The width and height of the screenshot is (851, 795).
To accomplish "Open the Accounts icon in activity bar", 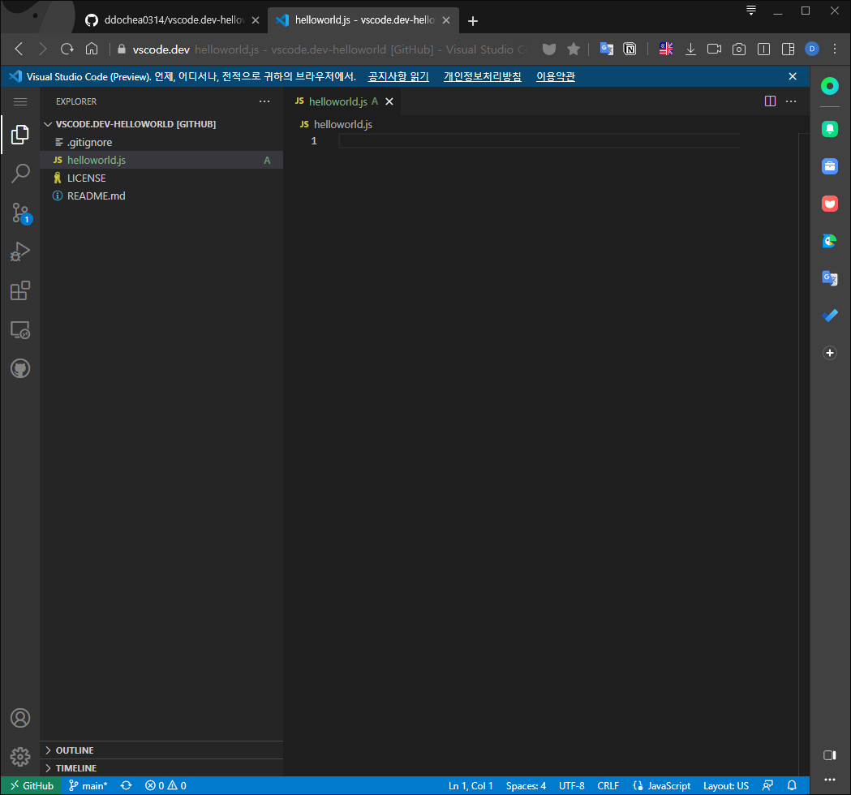I will tap(20, 718).
